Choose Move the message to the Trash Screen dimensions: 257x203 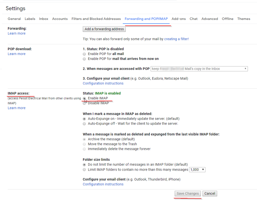click(84, 144)
